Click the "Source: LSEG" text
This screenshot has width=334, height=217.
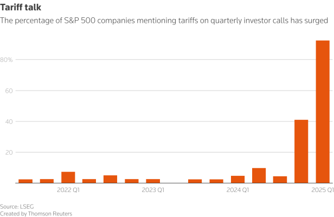tap(17, 207)
